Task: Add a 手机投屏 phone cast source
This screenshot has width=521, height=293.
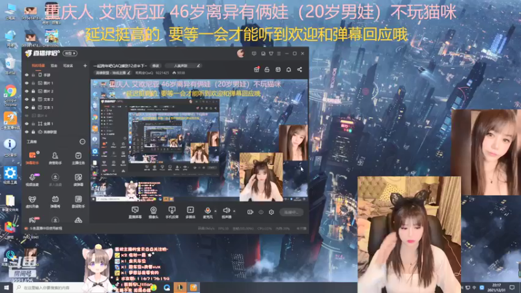Action: pyautogui.click(x=172, y=212)
